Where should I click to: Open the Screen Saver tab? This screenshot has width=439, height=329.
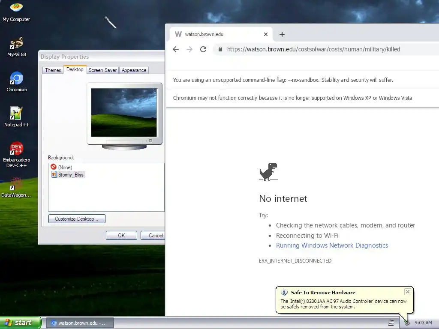(102, 70)
